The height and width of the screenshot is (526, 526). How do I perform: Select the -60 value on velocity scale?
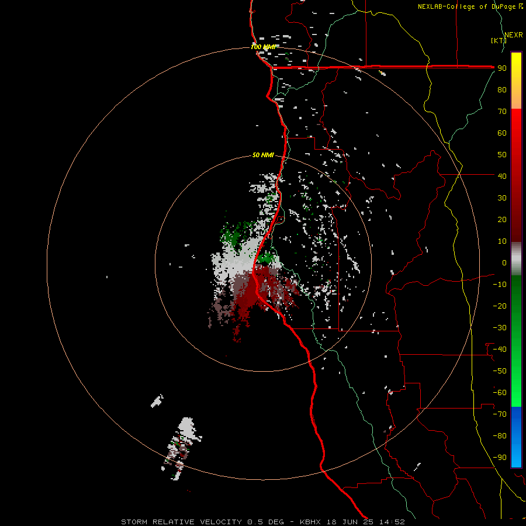tap(500, 393)
